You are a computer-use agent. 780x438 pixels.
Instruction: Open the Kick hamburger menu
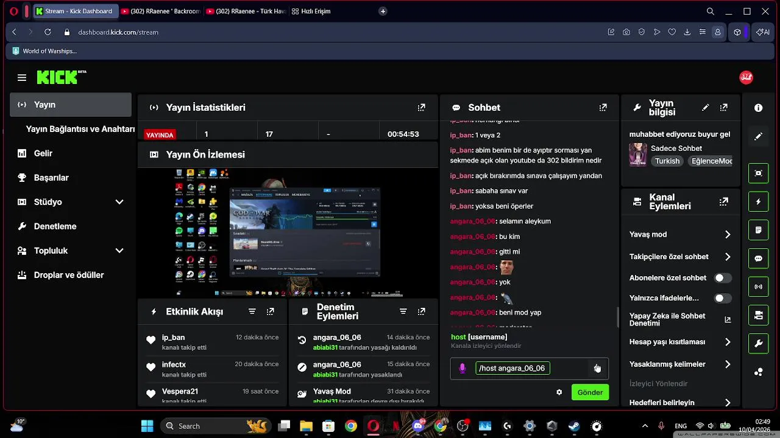point(22,77)
